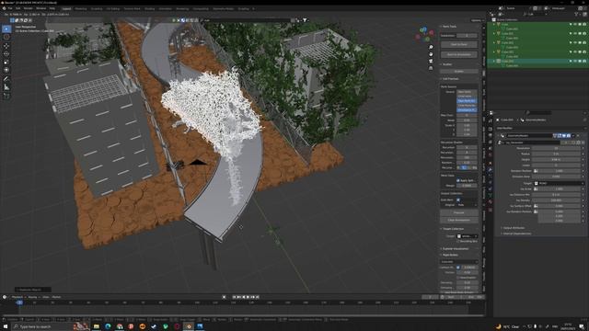
Task: Open timeline Playback menu
Action: (x=17, y=297)
